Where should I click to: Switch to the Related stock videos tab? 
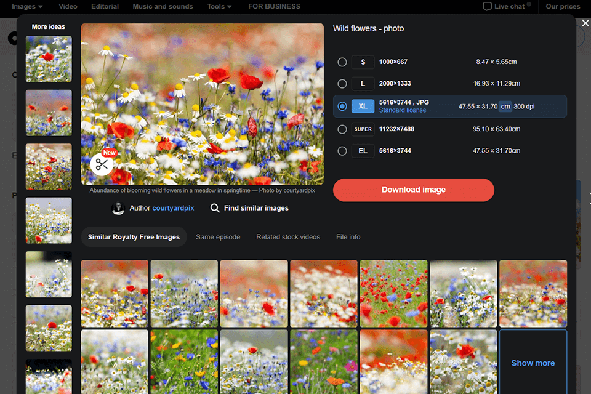tap(288, 237)
